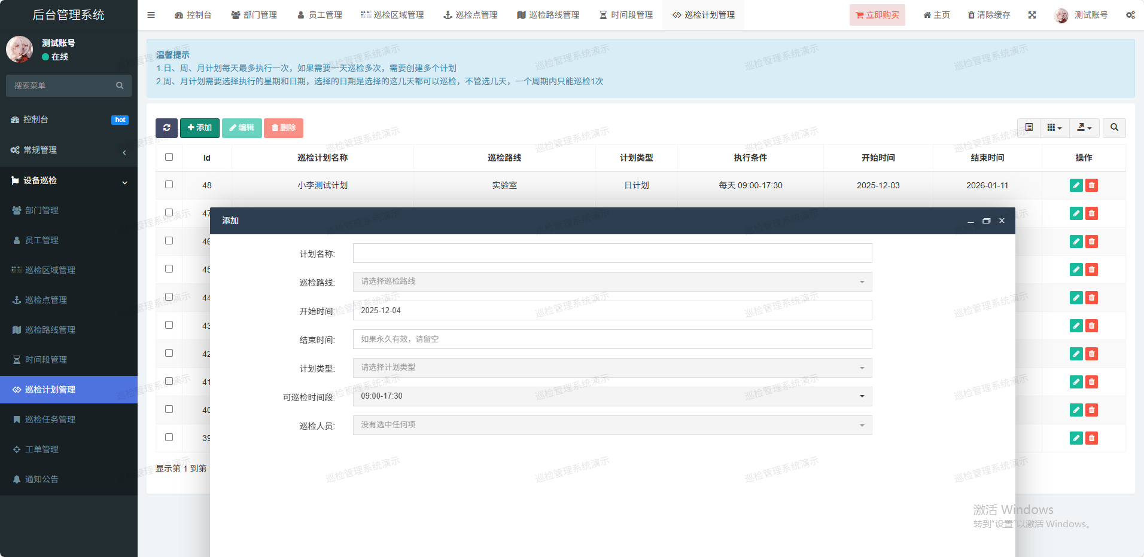Open the 可巡检时间段 dropdown
1144x557 pixels.
[612, 396]
